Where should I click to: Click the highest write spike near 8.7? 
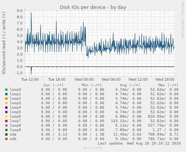click(x=31, y=13)
